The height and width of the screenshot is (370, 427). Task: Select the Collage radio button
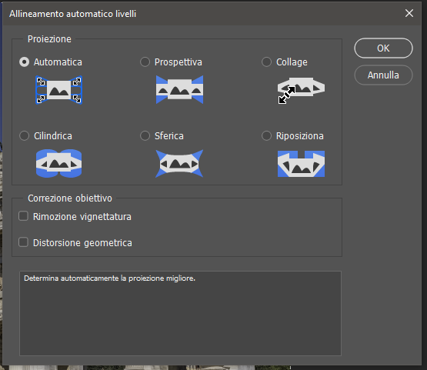tap(266, 62)
